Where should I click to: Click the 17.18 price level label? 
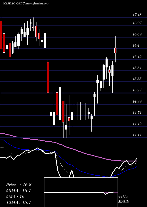(137, 15)
